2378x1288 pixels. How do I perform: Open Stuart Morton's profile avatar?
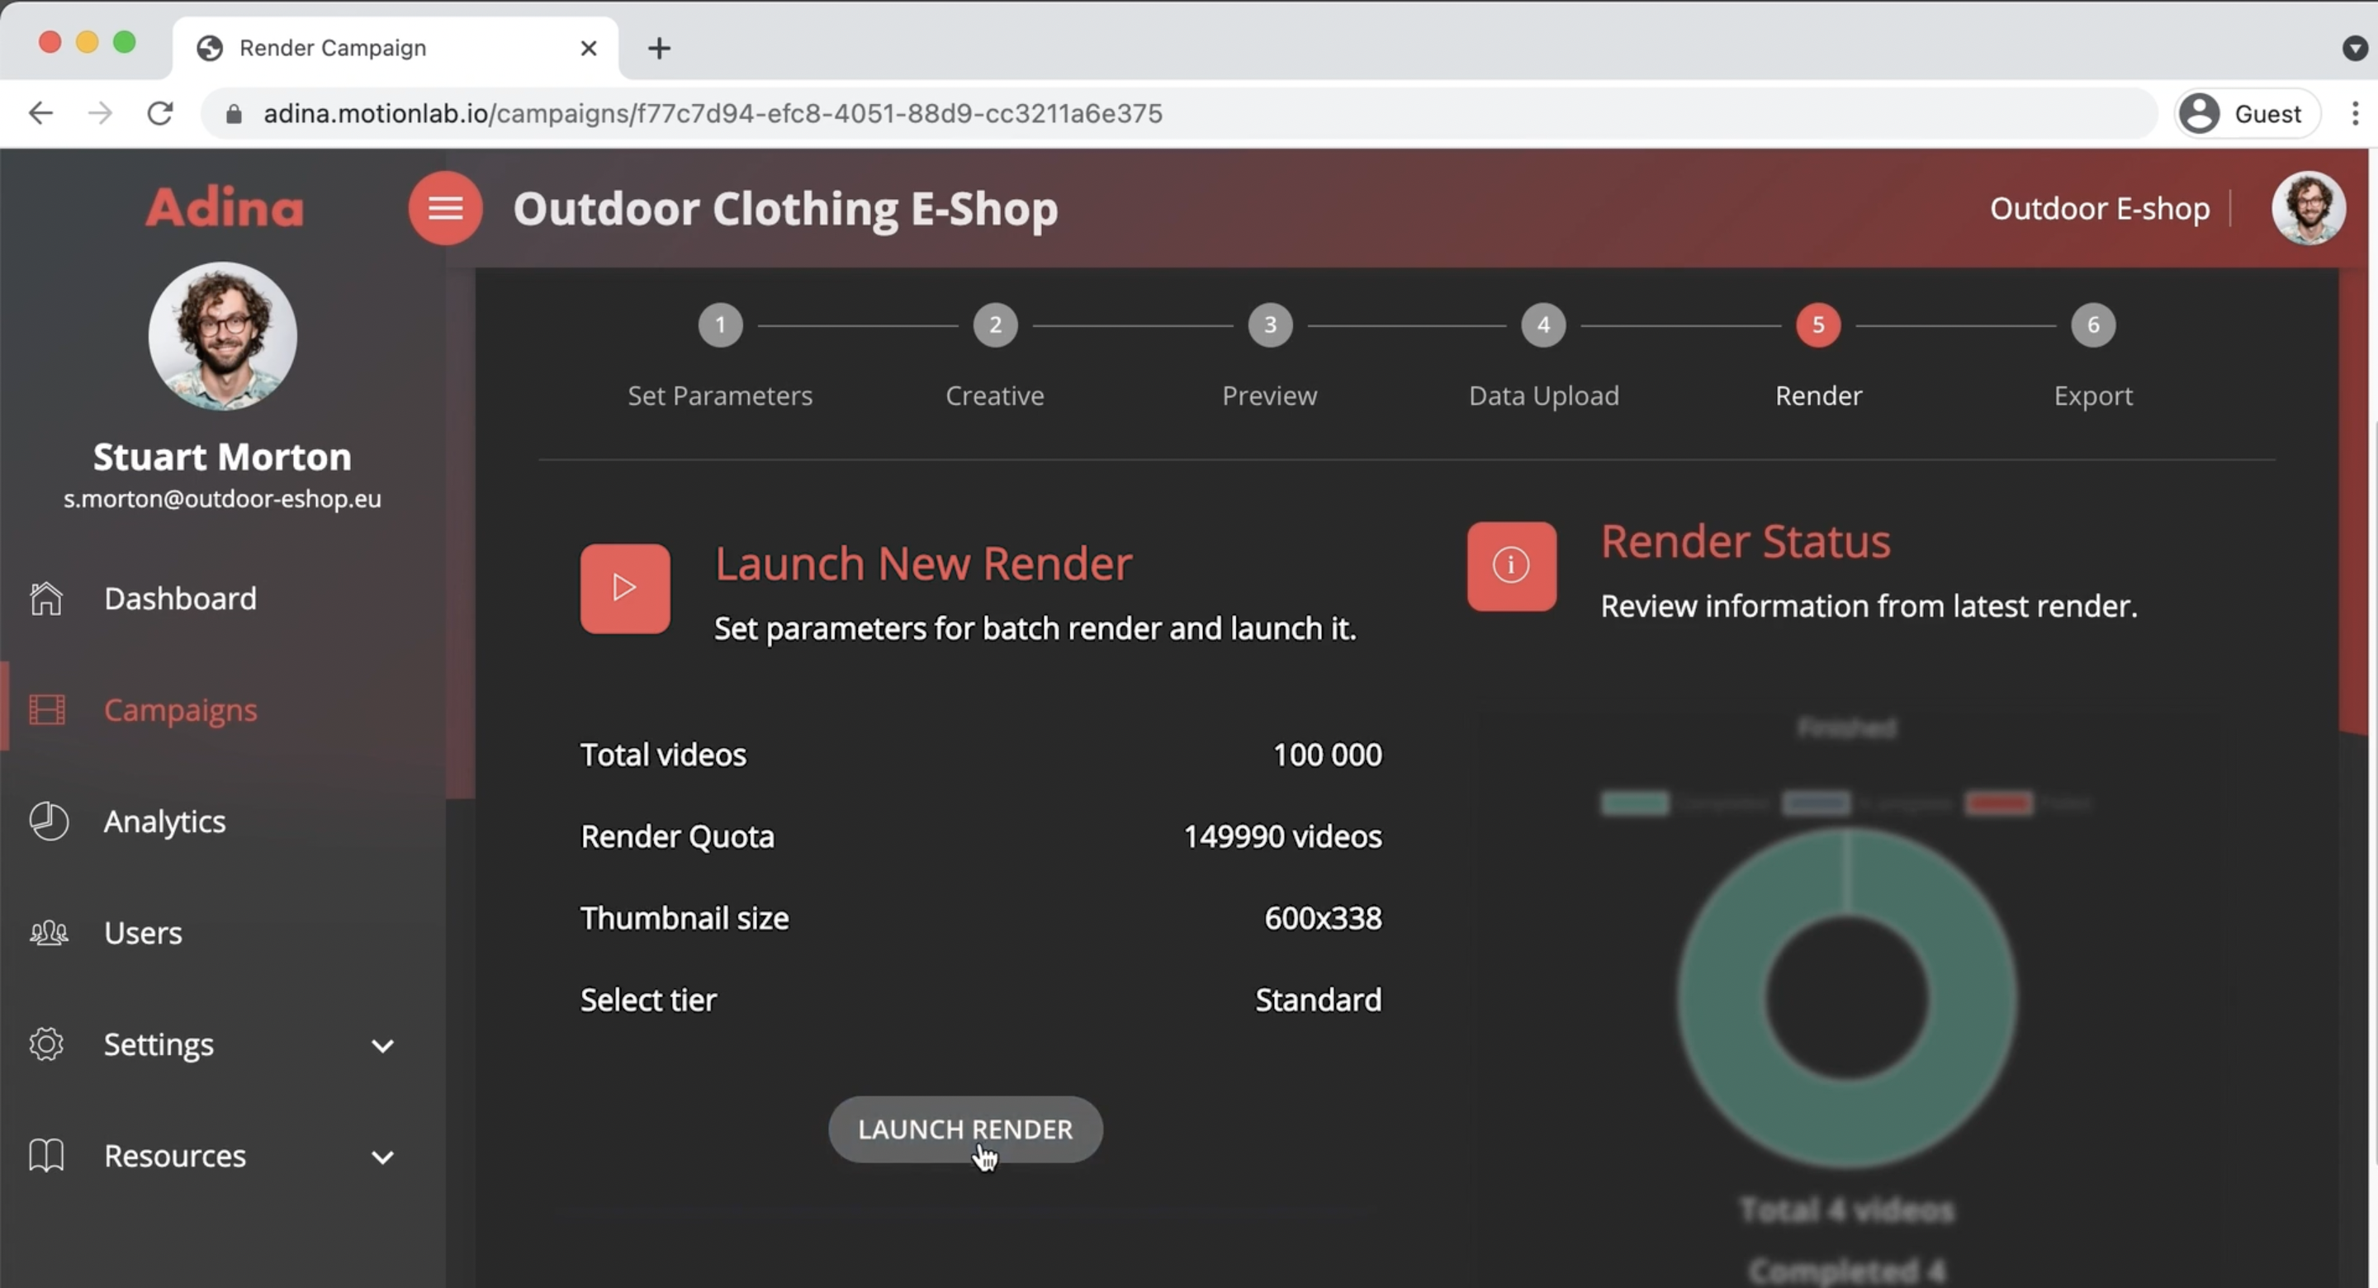pyautogui.click(x=222, y=337)
